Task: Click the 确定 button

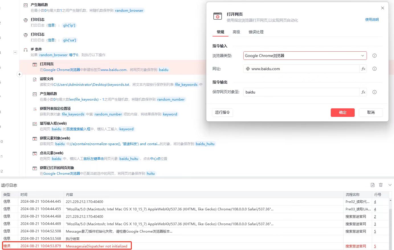Action: pyautogui.click(x=342, y=112)
